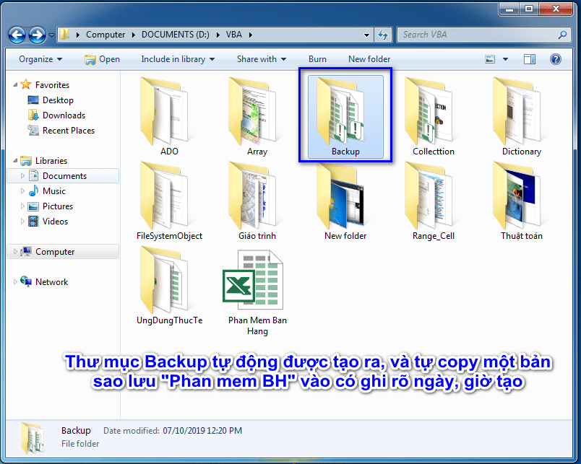Click the folder icon in address bar
The image size is (581, 464).
[x=64, y=35]
